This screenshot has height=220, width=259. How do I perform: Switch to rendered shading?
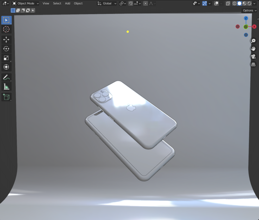[249, 3]
